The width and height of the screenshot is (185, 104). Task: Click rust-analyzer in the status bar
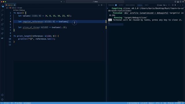coord(27,103)
